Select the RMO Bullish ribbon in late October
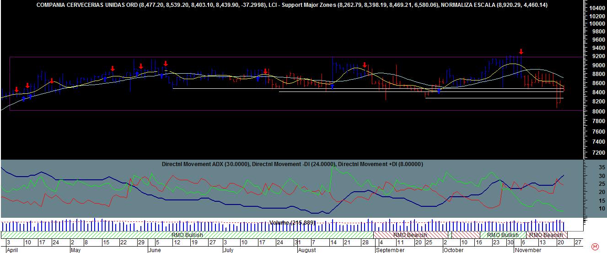The width and height of the screenshot is (607, 253). [503, 235]
